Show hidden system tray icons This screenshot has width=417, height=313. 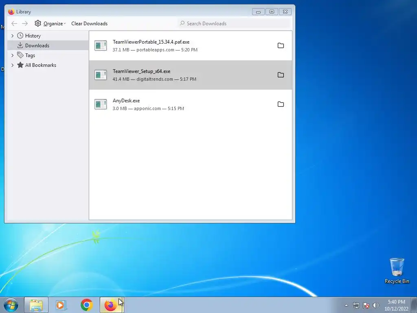346,305
